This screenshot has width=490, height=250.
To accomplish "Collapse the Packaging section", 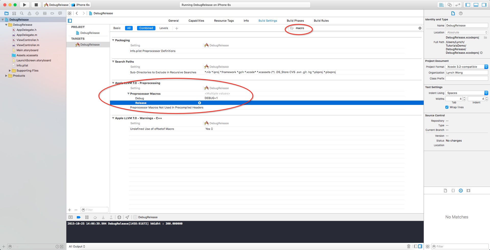I will click(113, 40).
